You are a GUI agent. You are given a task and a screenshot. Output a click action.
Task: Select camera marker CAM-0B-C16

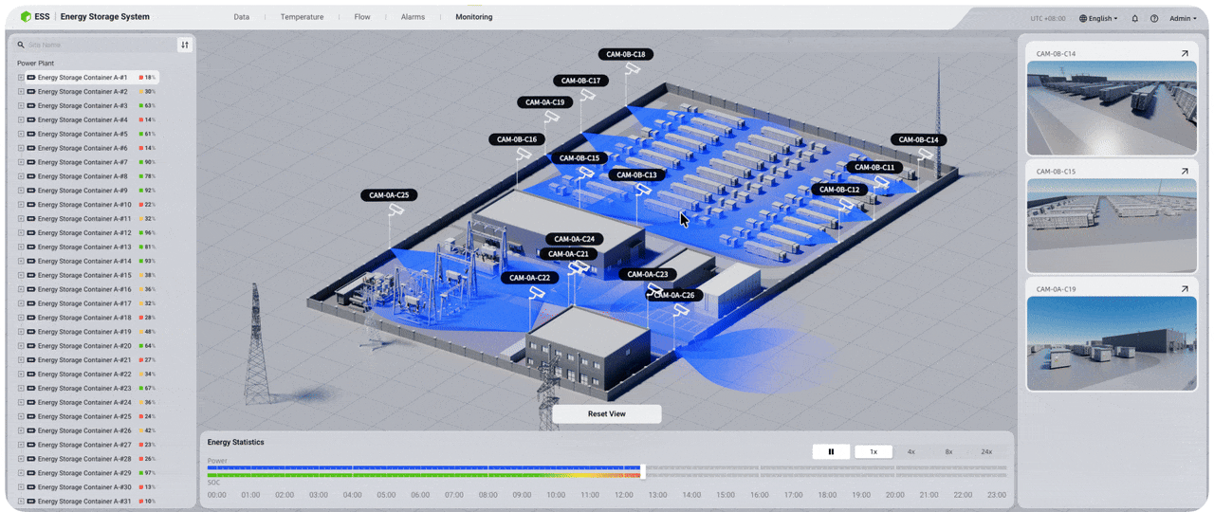click(517, 139)
